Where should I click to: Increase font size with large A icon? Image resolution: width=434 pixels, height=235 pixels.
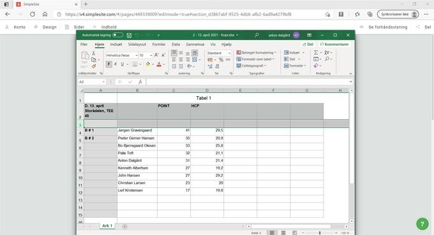[156, 55]
